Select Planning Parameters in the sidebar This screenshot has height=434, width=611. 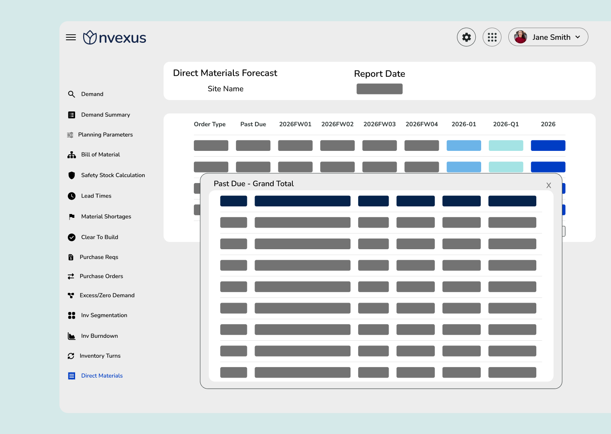tap(105, 135)
